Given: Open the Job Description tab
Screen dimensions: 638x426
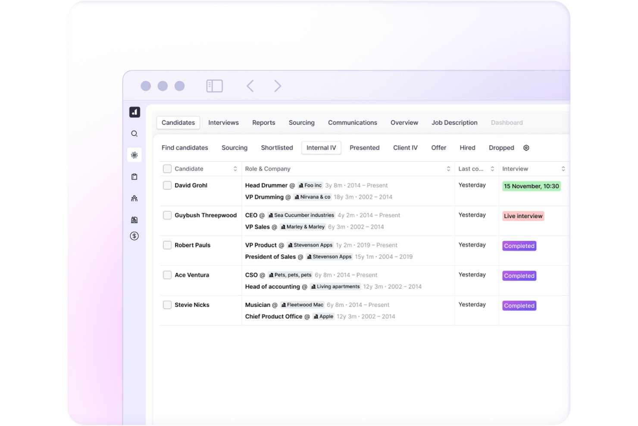Looking at the screenshot, I should point(454,123).
